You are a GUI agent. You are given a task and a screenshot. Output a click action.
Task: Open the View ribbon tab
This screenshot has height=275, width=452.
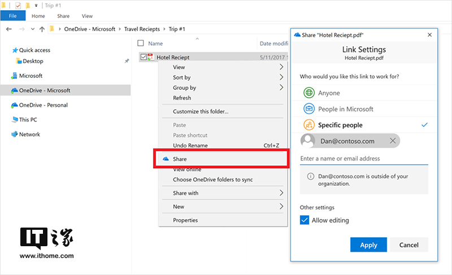coord(87,16)
